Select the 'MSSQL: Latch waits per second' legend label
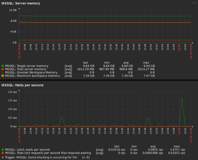 pos(27,149)
